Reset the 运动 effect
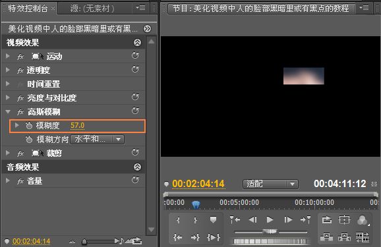The height and width of the screenshot is (247, 381). tap(135, 55)
